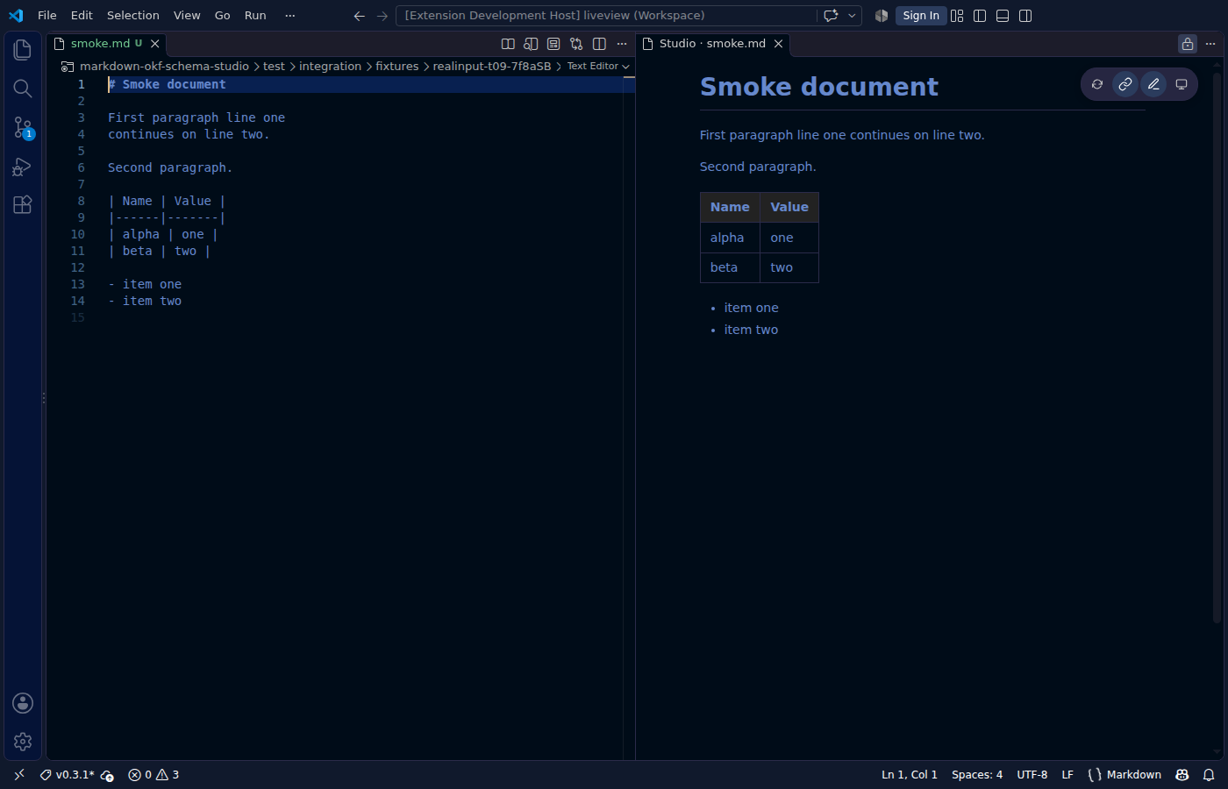Image resolution: width=1228 pixels, height=789 pixels.
Task: Open the File menu
Action: pyautogui.click(x=47, y=16)
